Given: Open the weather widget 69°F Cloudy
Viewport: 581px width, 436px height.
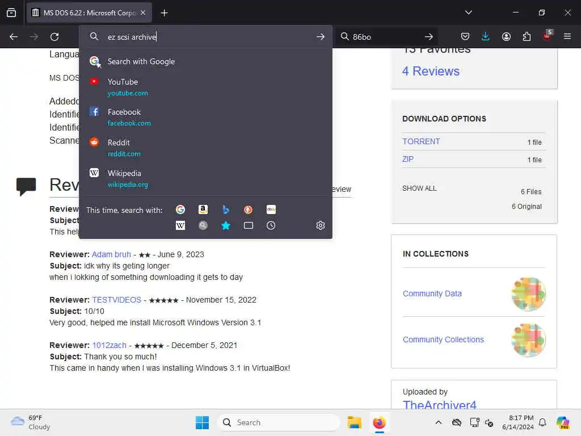Looking at the screenshot, I should pos(31,422).
